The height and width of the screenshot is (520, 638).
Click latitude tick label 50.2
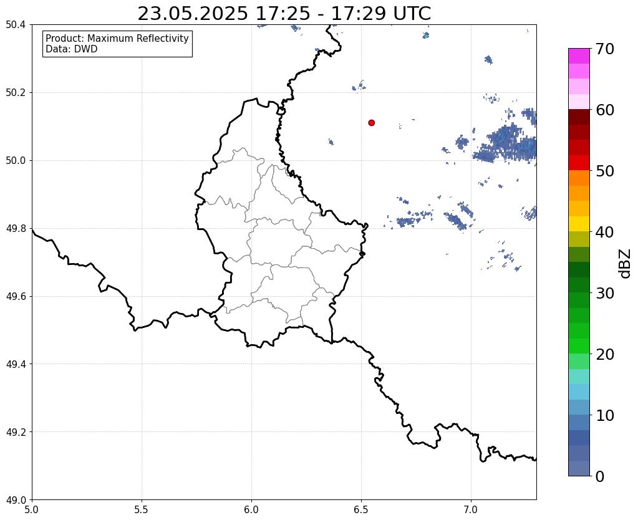coord(16,93)
